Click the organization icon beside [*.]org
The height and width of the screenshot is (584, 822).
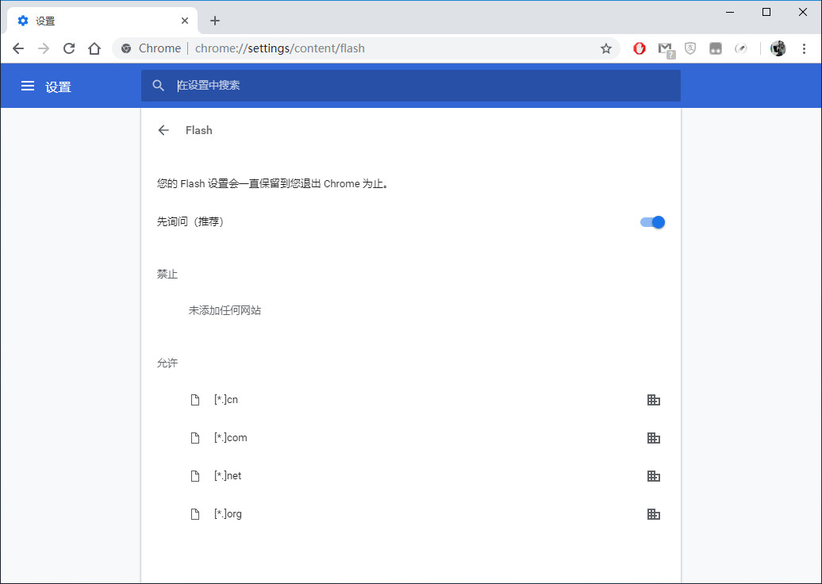654,513
